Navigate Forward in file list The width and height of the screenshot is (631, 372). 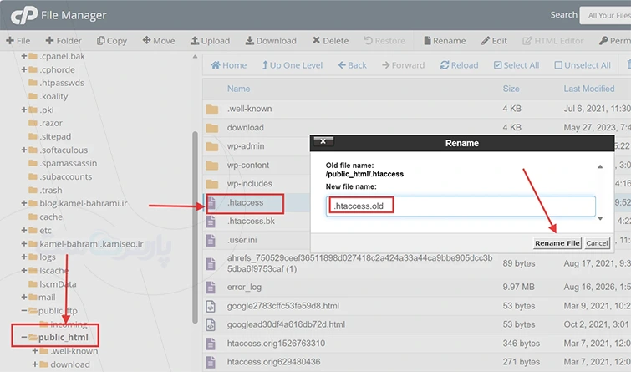403,65
